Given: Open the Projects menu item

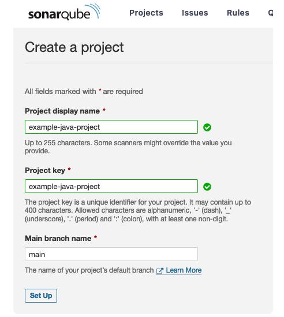Looking at the screenshot, I should 146,13.
